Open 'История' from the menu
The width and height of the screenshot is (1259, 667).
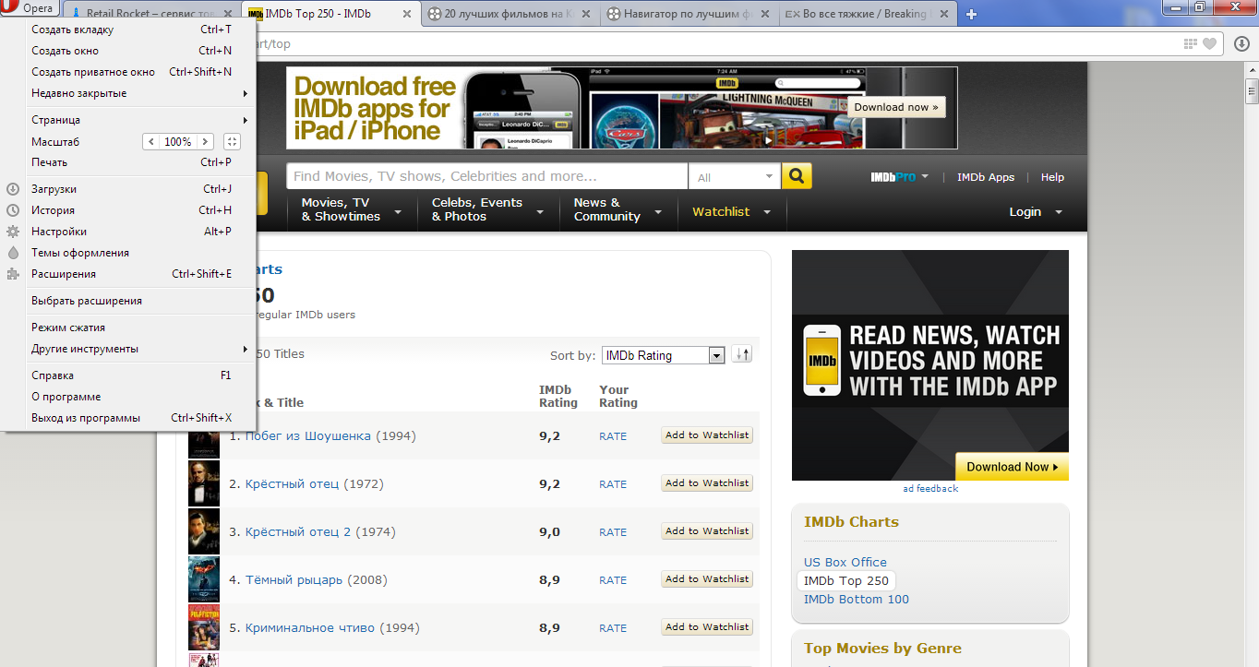point(128,210)
